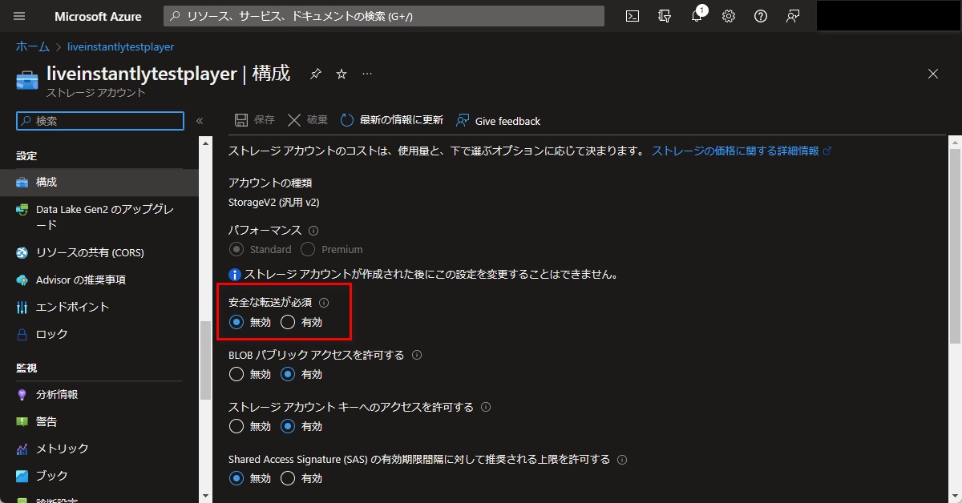Screen dimensions: 962x503
Task: Open the Azure portal hamburger menu
Action: (18, 15)
